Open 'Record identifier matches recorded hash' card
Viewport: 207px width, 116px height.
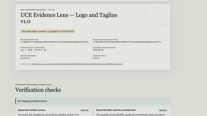coord(132,111)
